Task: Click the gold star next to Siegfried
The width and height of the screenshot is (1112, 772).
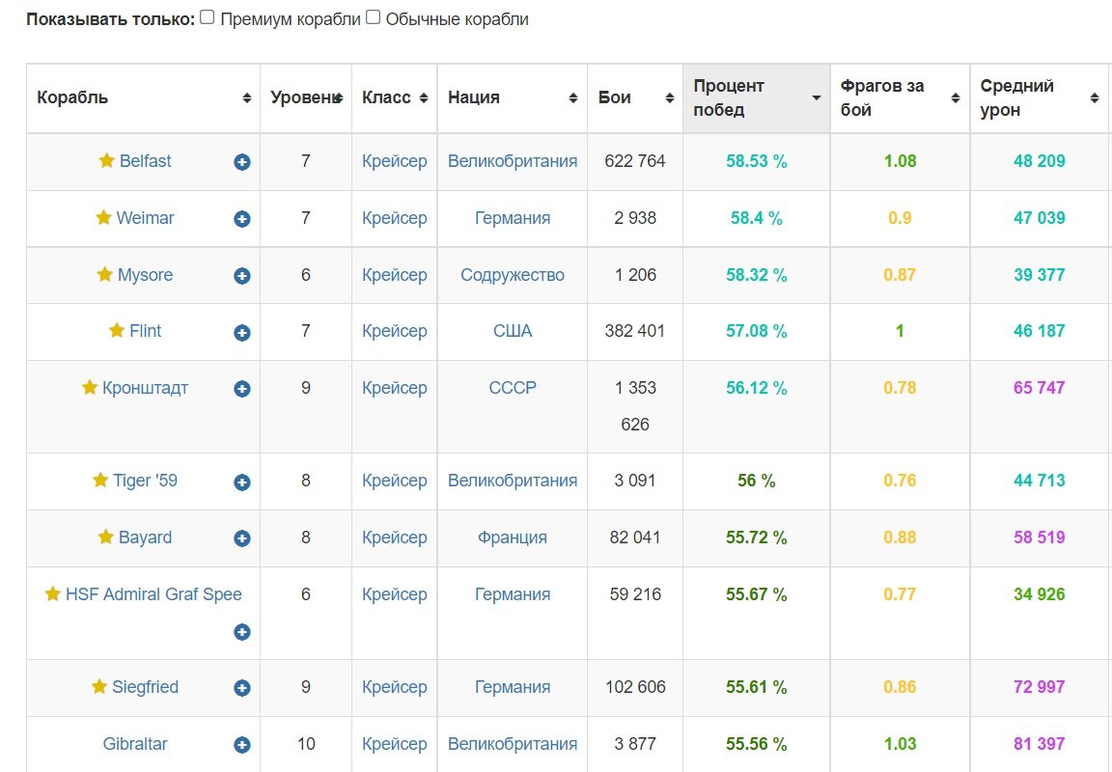Action: (x=99, y=686)
